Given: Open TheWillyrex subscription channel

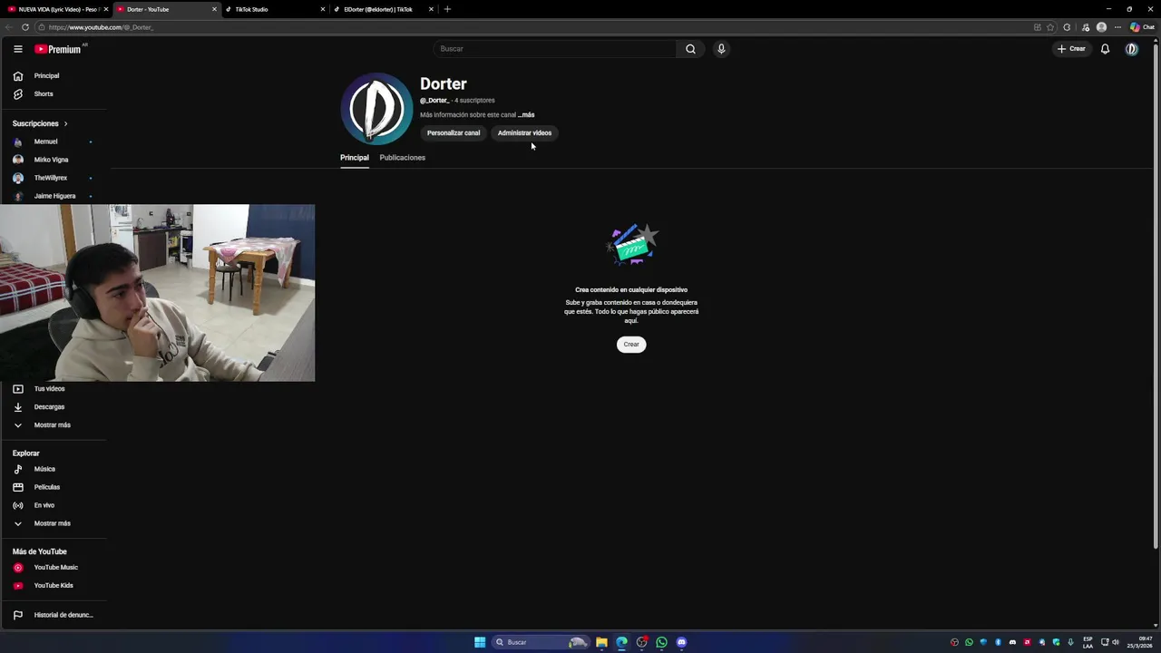Looking at the screenshot, I should 54,178.
